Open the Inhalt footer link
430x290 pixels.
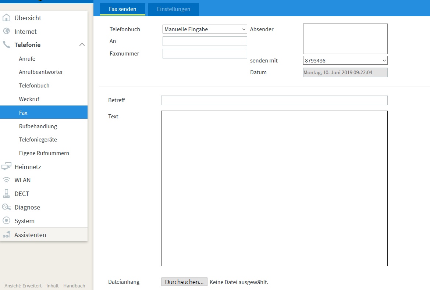(x=52, y=286)
